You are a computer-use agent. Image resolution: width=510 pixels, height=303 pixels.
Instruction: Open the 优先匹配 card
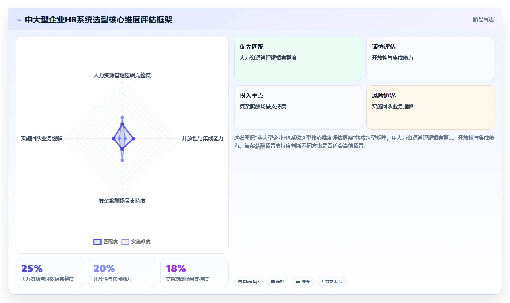coord(298,59)
